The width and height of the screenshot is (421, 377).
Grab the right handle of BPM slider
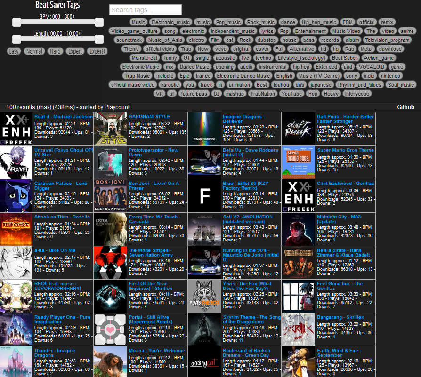[99, 23]
